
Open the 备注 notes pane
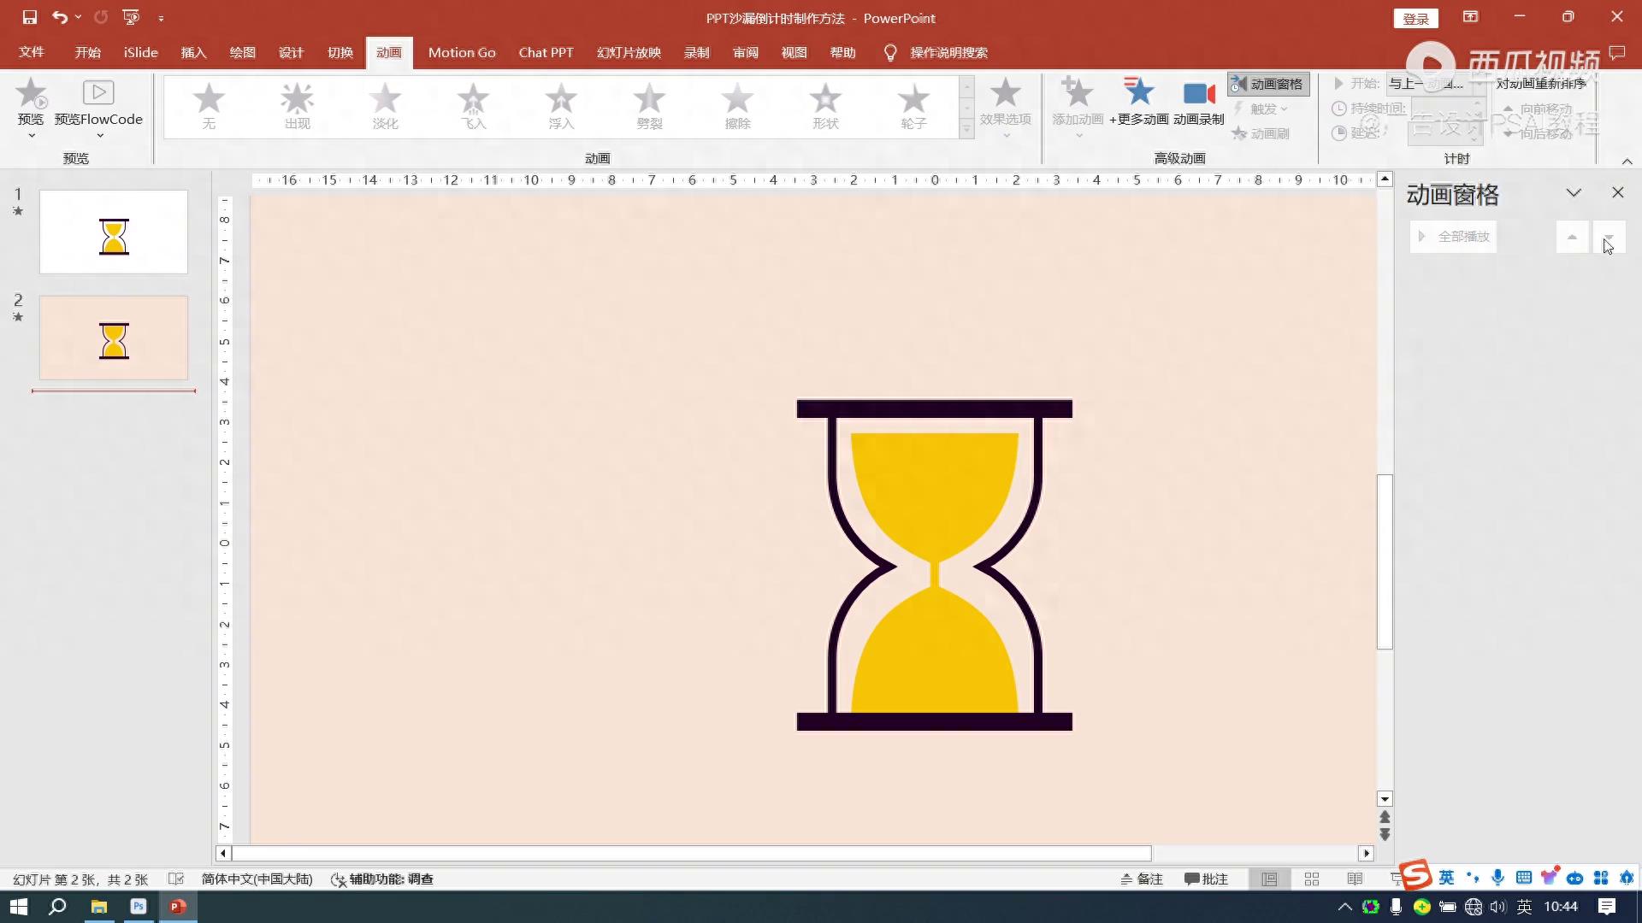click(1142, 879)
